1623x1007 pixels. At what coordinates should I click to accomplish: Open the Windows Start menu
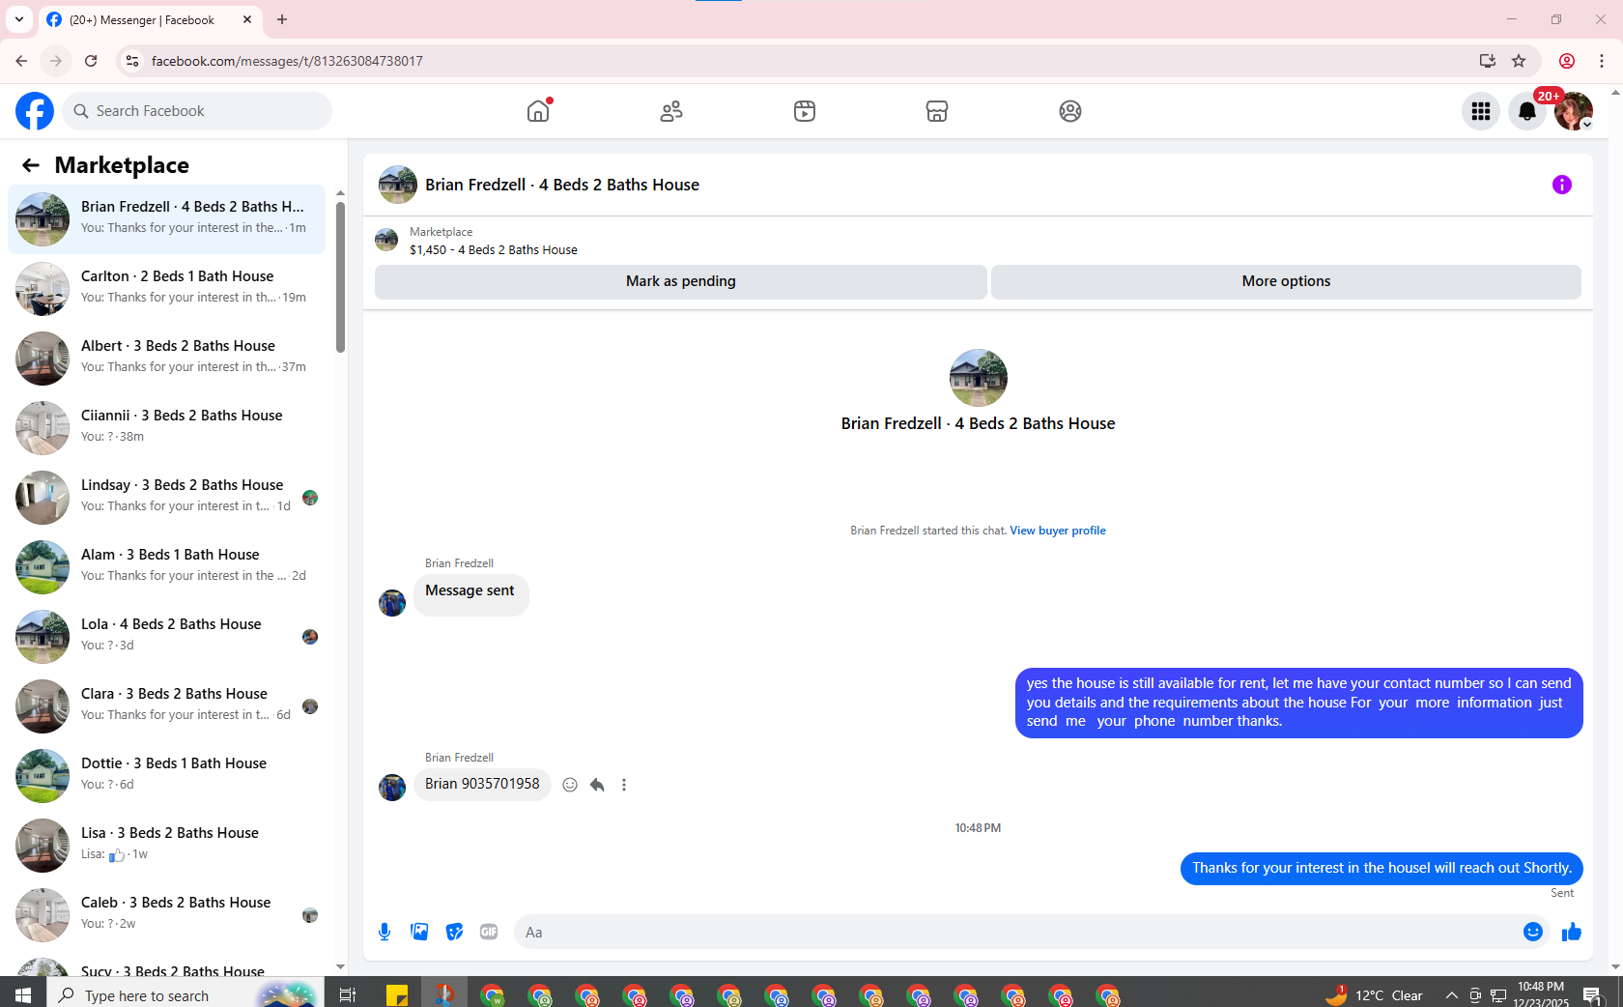point(23,994)
